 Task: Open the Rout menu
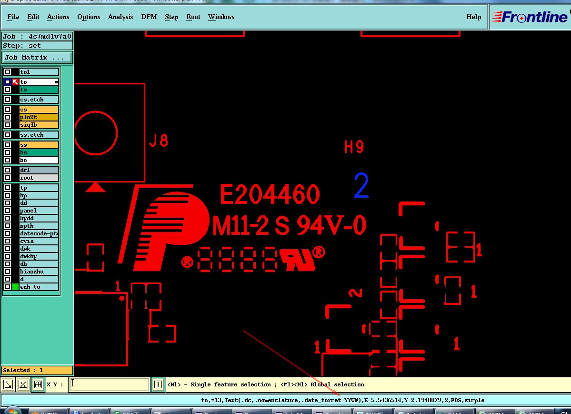tap(193, 17)
